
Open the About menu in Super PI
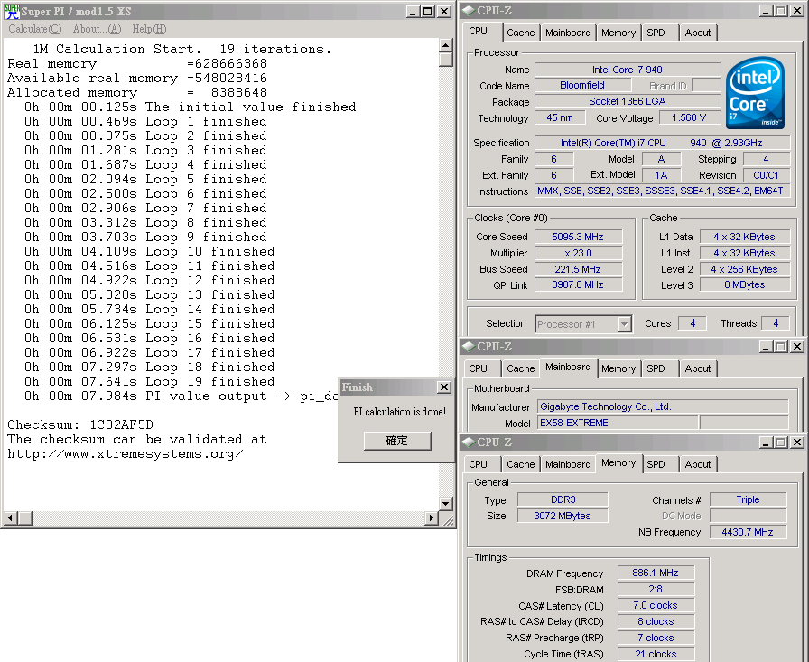click(x=97, y=29)
